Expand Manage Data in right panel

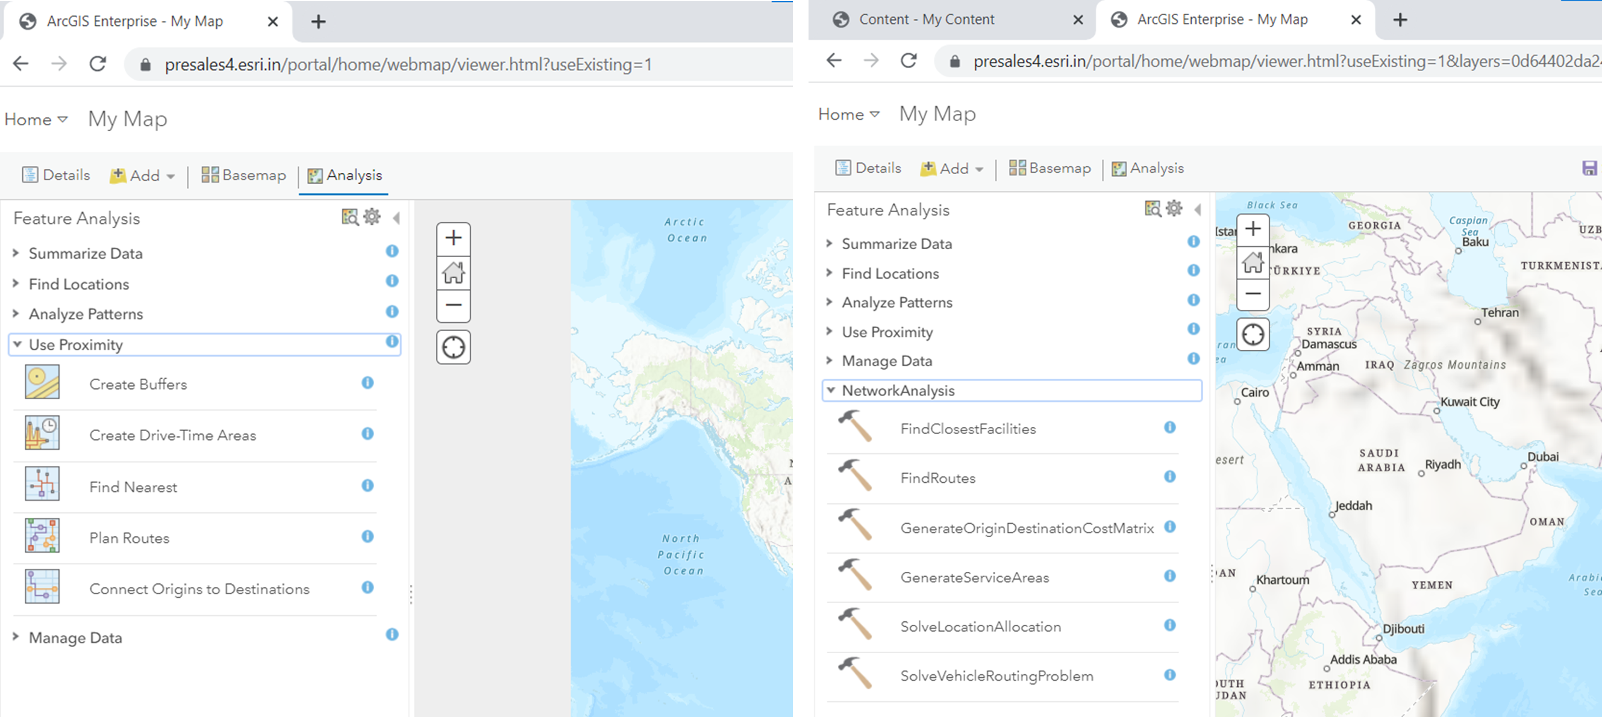coord(886,361)
